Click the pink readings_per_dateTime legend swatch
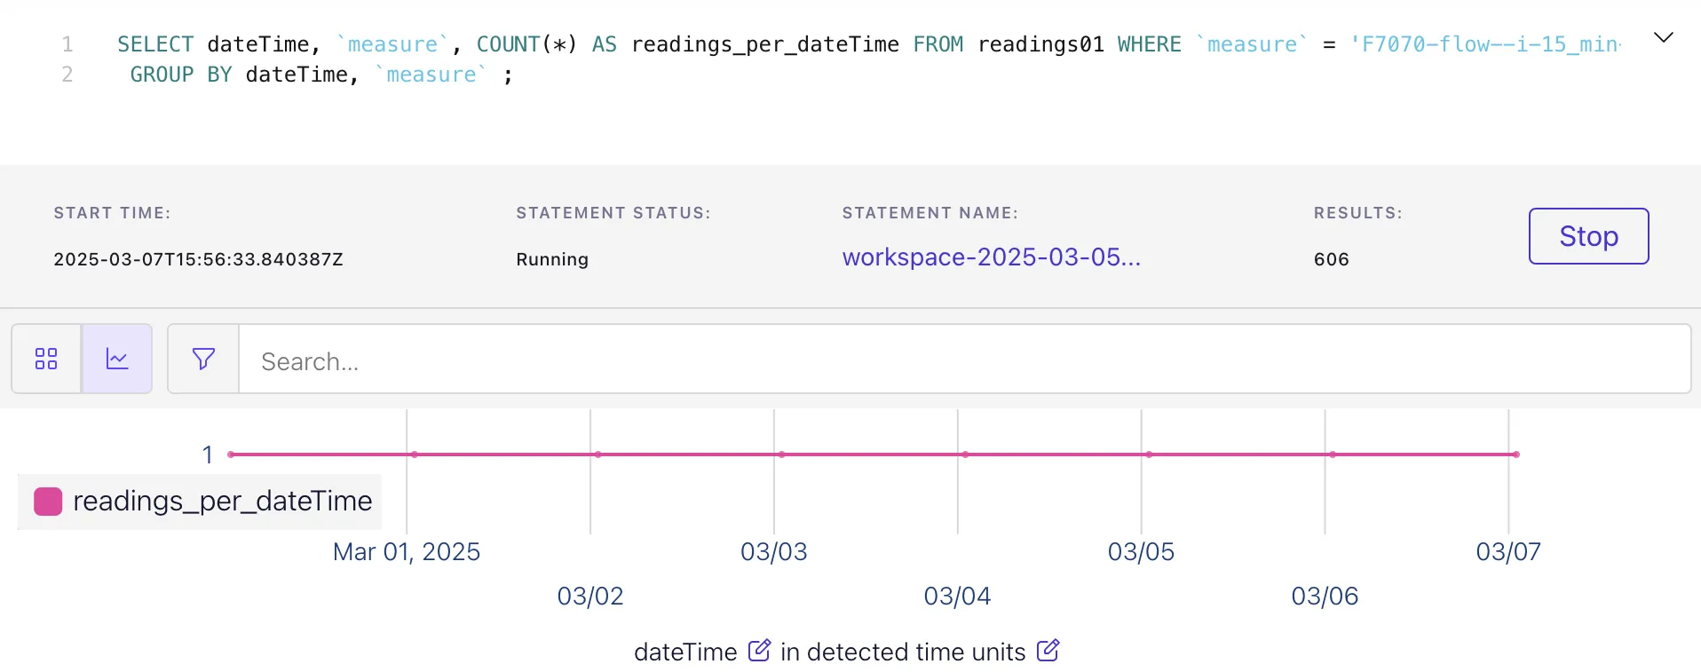Viewport: 1701px width, 672px height. pyautogui.click(x=48, y=502)
